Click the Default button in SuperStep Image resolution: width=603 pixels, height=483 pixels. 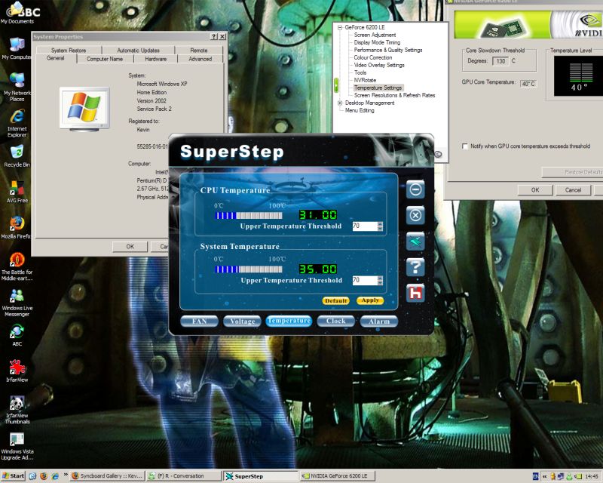tap(335, 301)
